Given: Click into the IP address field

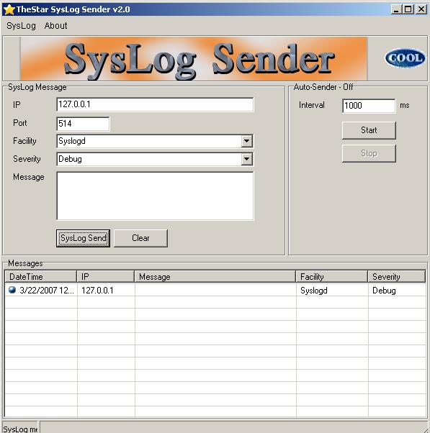Looking at the screenshot, I should 155,104.
